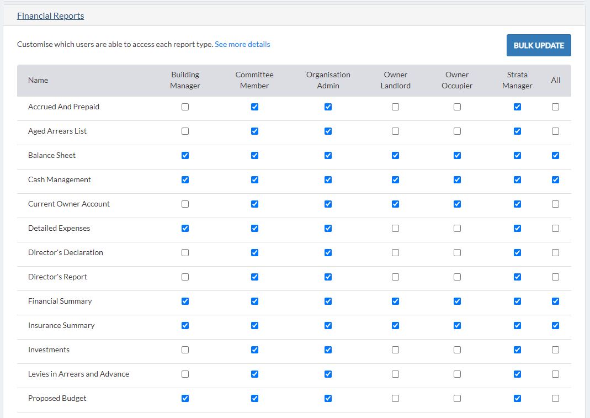Untick Owner Landlord for Financial Summary

[396, 301]
